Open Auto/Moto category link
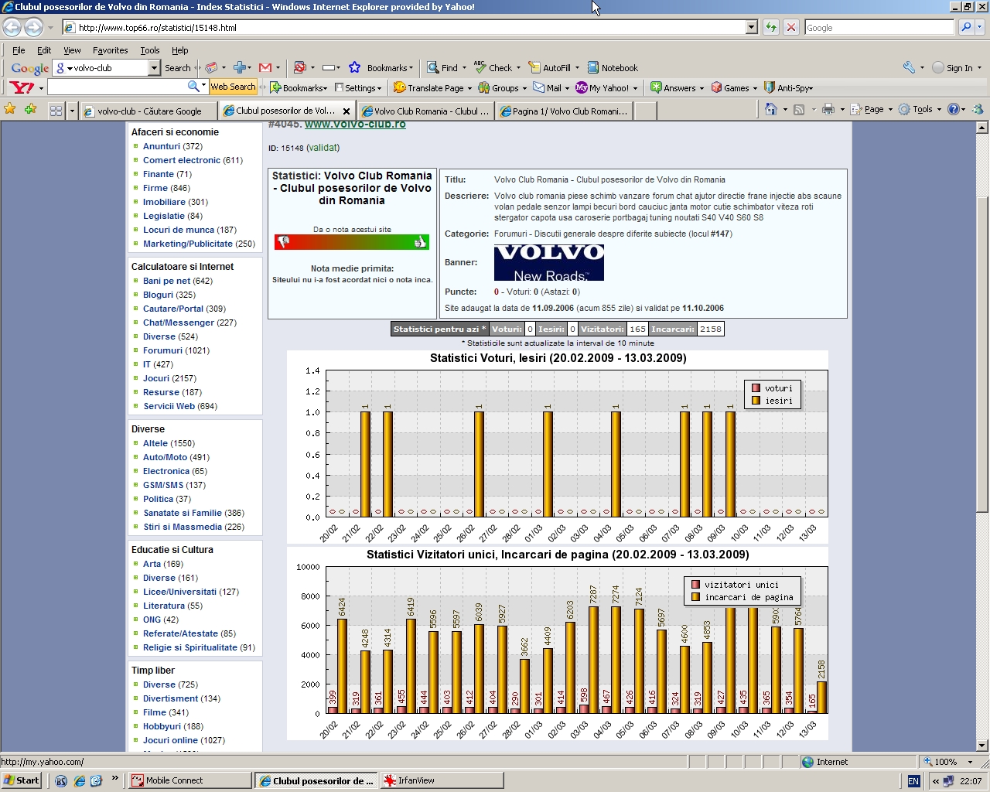Image resolution: width=990 pixels, height=792 pixels. pos(165,457)
